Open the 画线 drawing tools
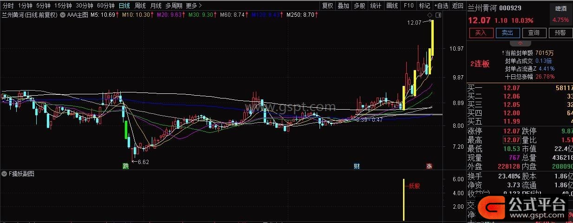 392,6
